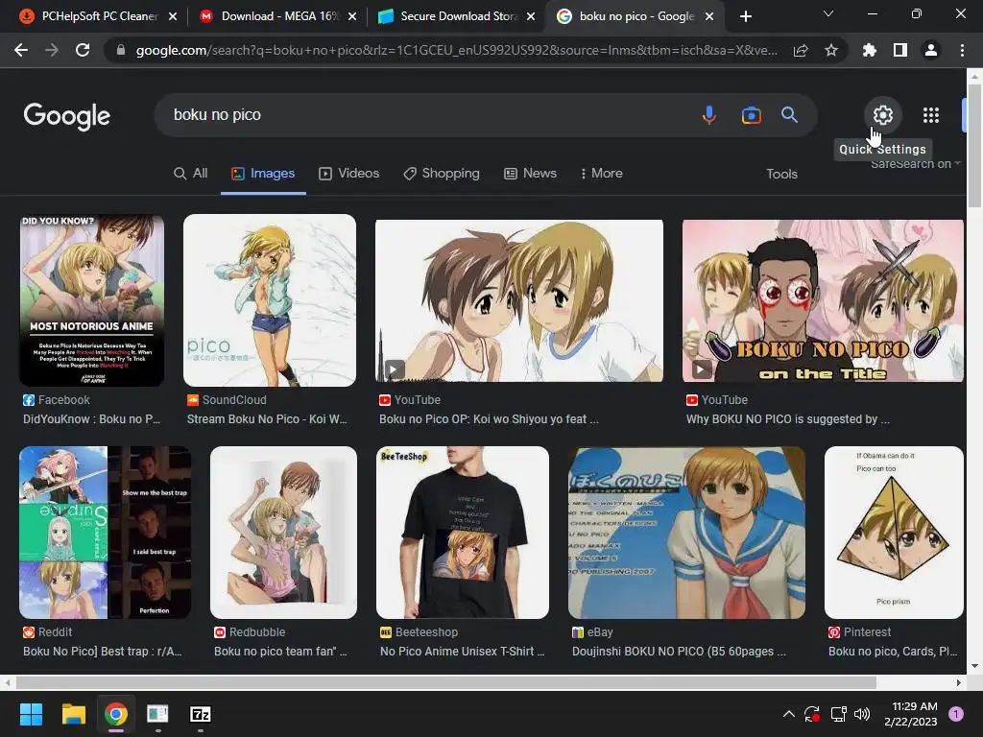
Task: Select the Images results filter
Action: [x=263, y=174]
